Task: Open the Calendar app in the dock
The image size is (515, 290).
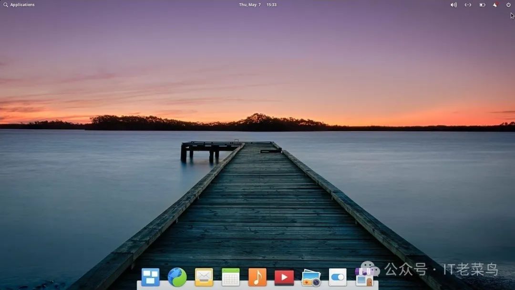Action: pyautogui.click(x=230, y=277)
